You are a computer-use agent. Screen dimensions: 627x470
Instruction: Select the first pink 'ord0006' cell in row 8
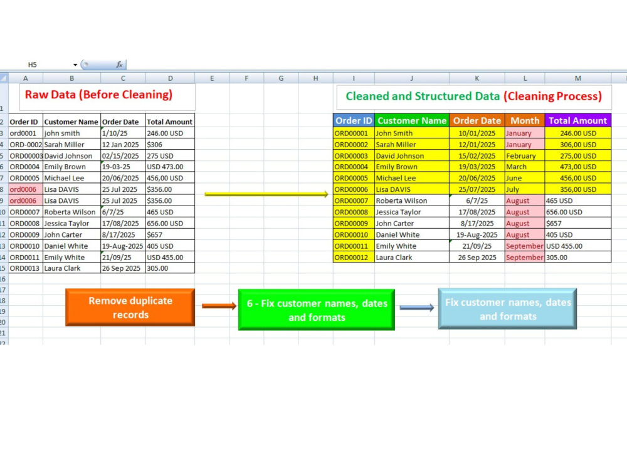click(26, 189)
